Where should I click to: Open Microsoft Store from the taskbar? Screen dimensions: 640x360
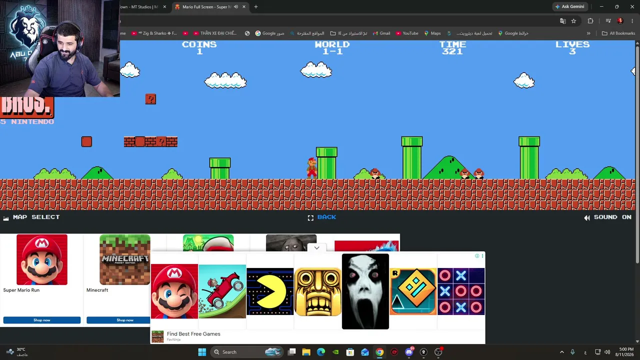pyautogui.click(x=350, y=352)
